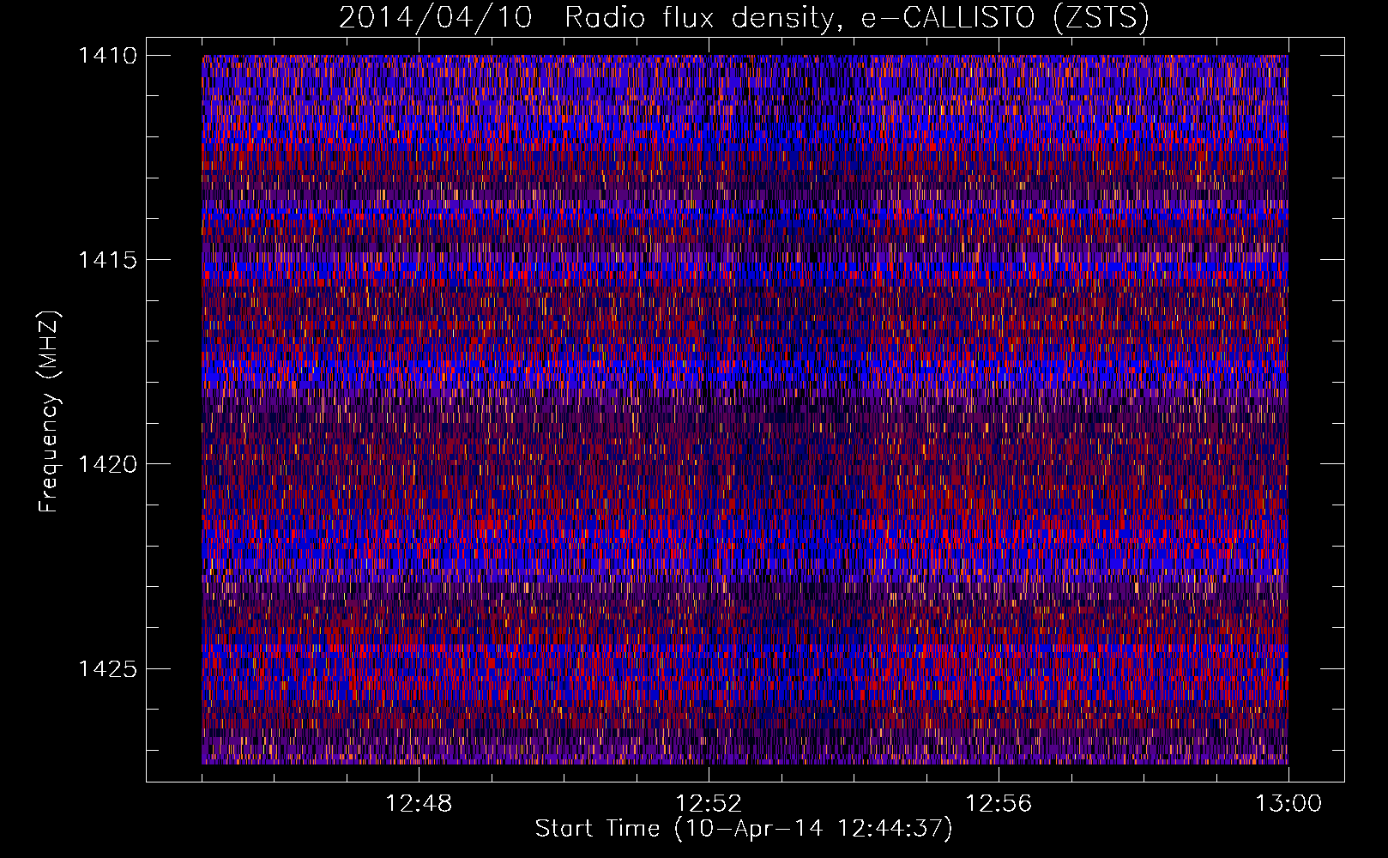Click the plot title '2014/04/10 Radio flux density, e-CALLISTO (ZSTS)'
The image size is (1388, 858).
[x=744, y=17]
